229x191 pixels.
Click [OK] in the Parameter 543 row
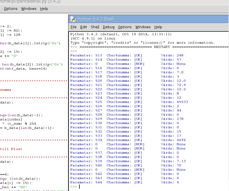(138, 178)
